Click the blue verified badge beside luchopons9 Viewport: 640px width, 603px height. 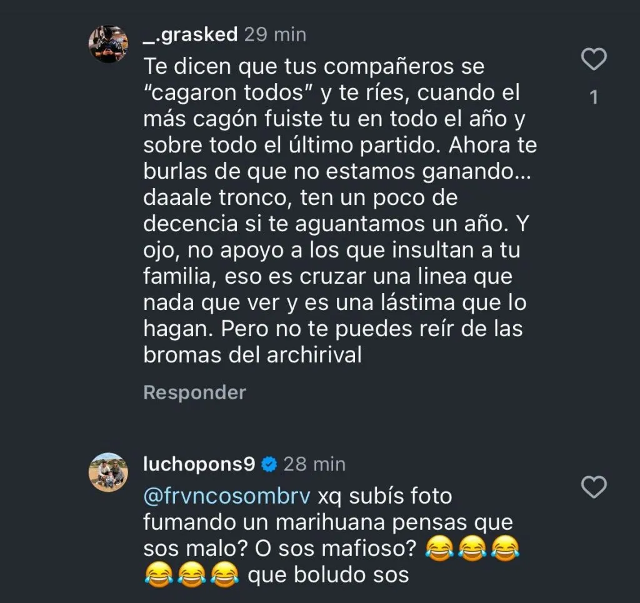pyautogui.click(x=269, y=464)
